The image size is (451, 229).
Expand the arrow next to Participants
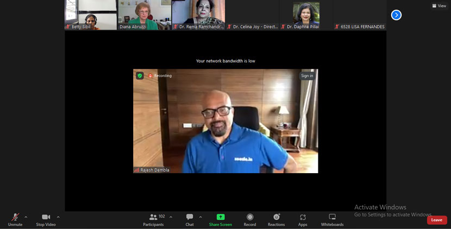171,217
